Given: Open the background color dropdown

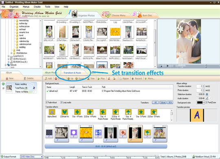Looking at the screenshot, I should click(x=204, y=102).
